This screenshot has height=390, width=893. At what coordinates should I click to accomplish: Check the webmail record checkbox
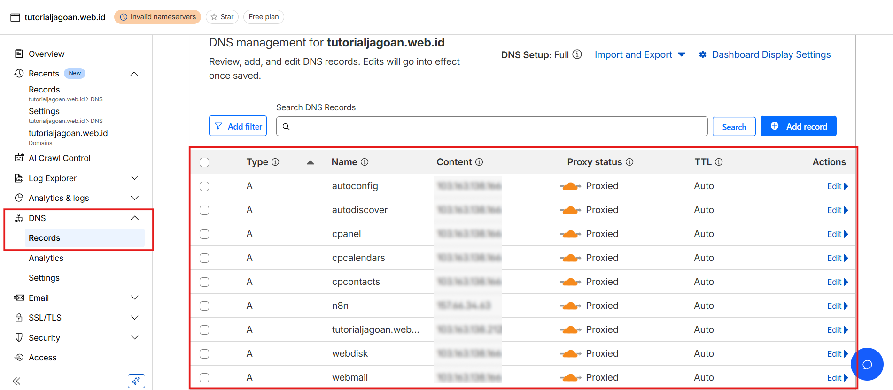[x=204, y=378]
